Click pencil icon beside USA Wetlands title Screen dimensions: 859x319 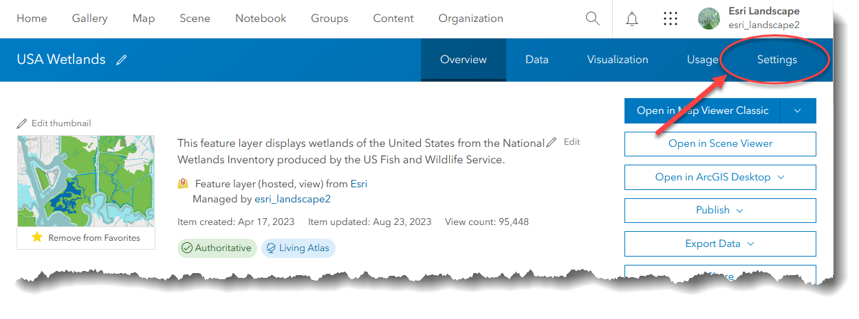[122, 60]
